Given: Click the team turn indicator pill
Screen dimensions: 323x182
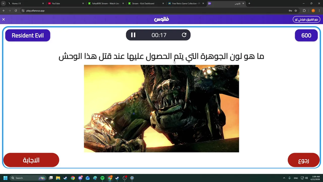Looking at the screenshot, I should 307,19.
